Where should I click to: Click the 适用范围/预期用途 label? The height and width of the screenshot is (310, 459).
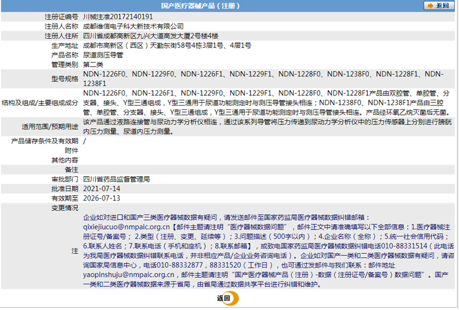click(x=50, y=127)
